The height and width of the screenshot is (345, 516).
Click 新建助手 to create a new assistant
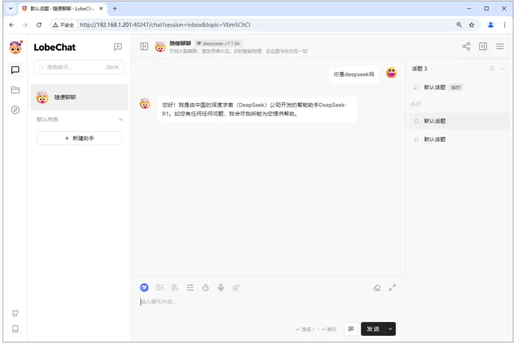coord(79,138)
